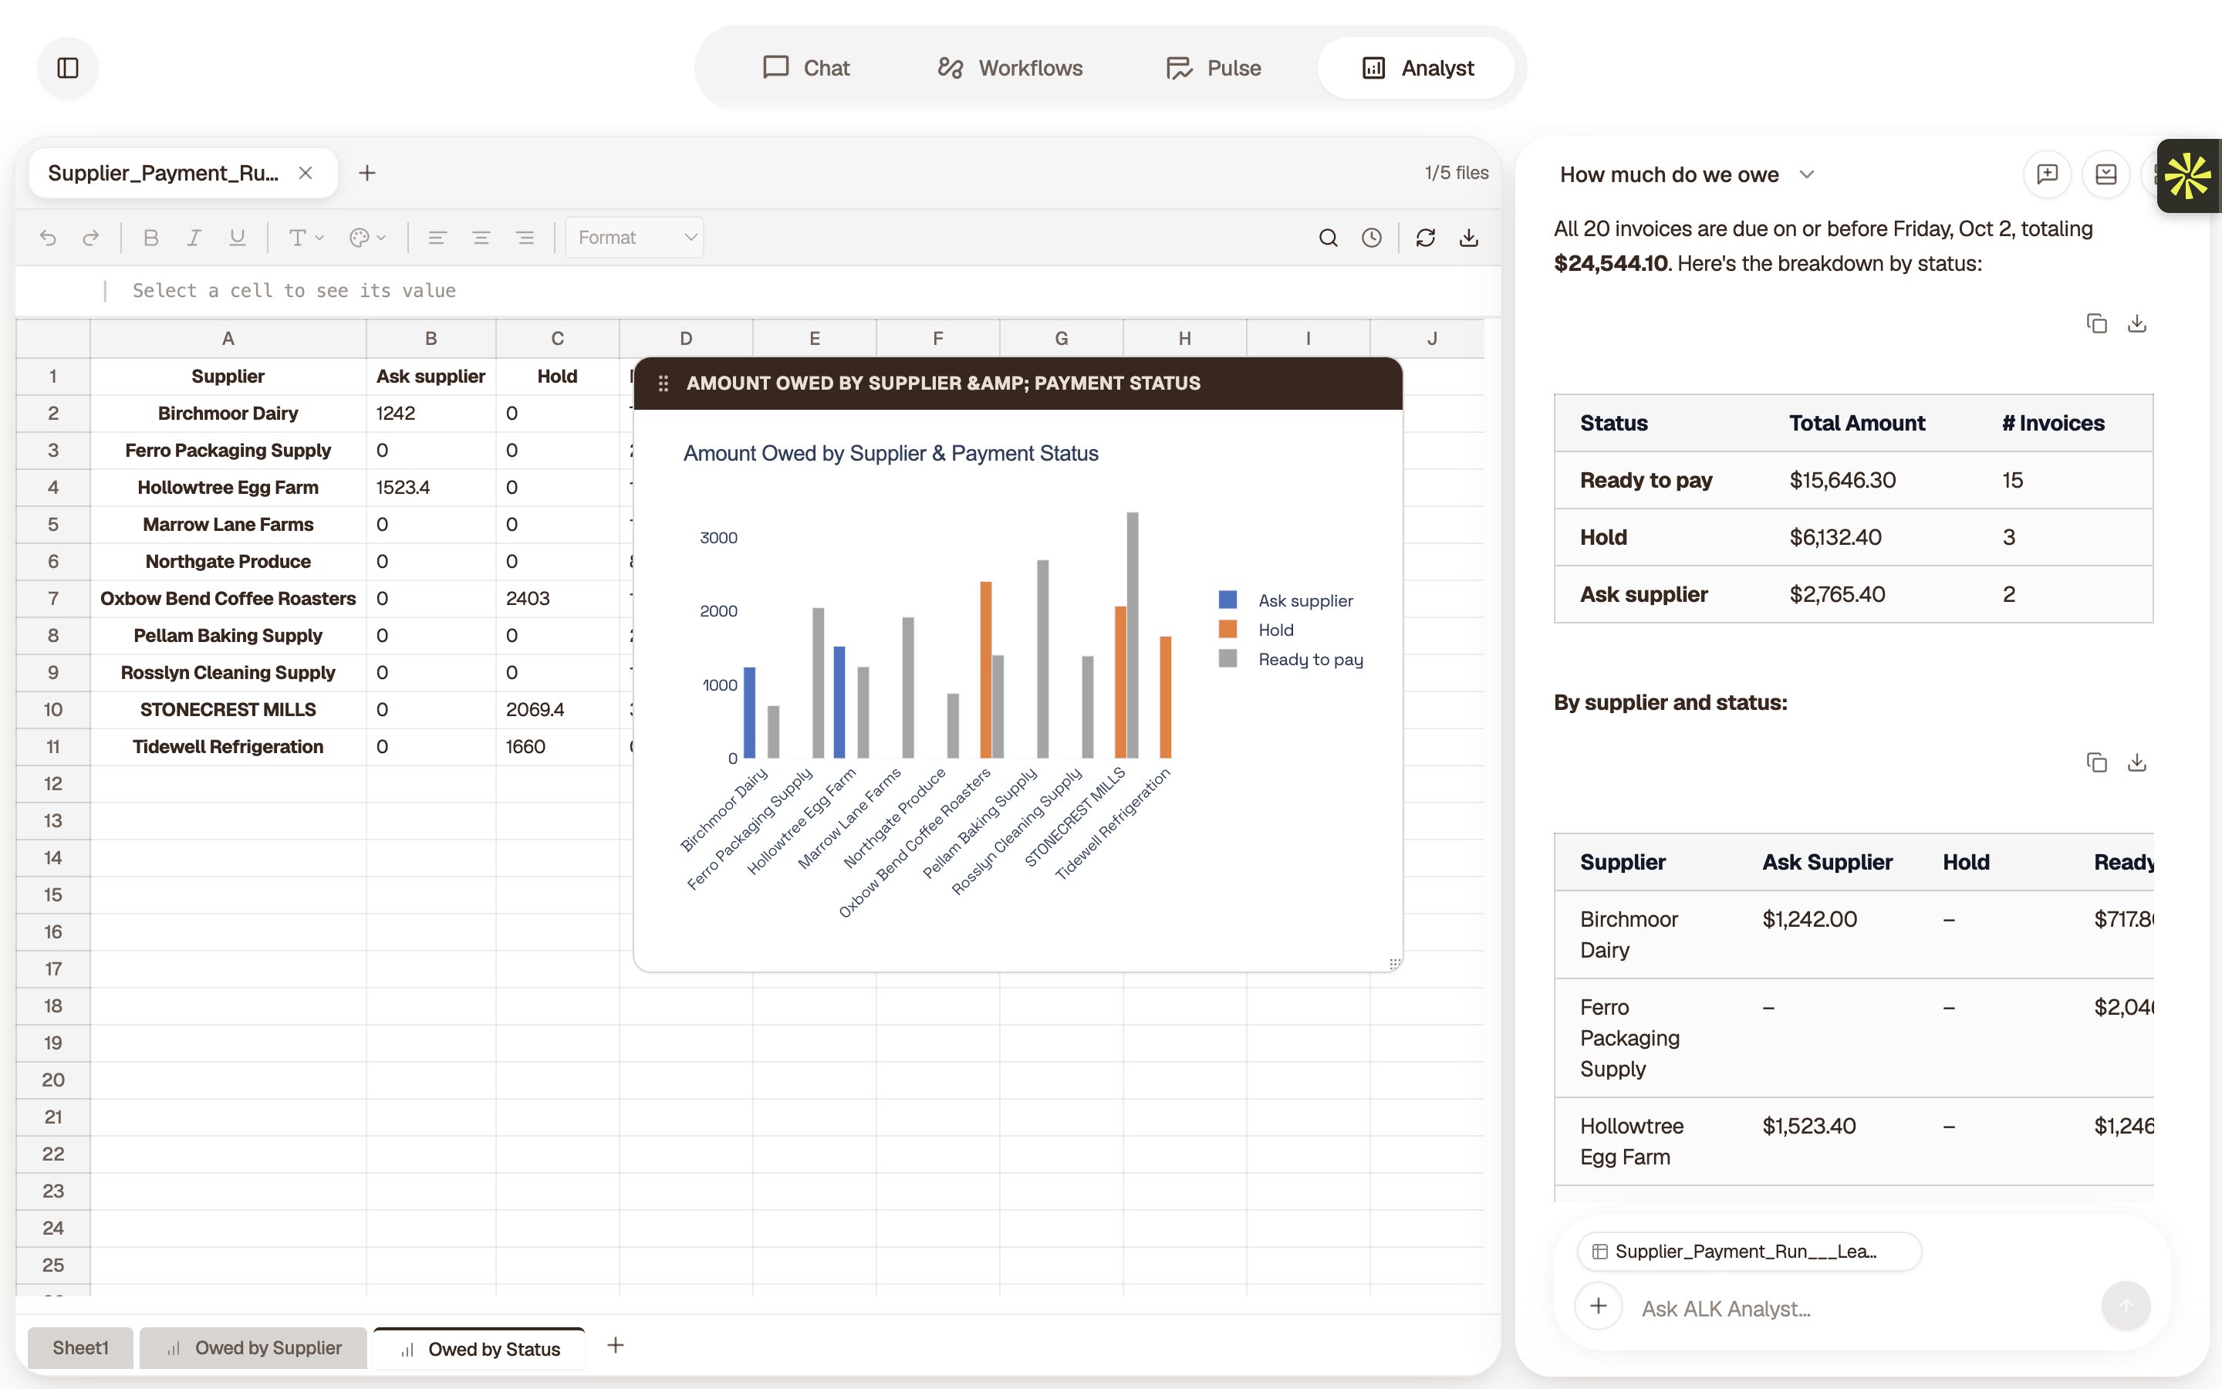Click the Ask supplier legend swatch
The width and height of the screenshot is (2222, 1389).
(x=1228, y=600)
